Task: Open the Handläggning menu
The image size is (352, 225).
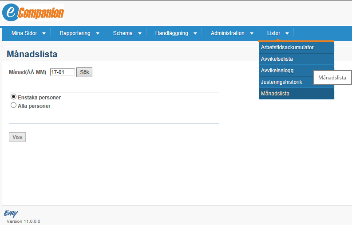Action: tap(172, 33)
